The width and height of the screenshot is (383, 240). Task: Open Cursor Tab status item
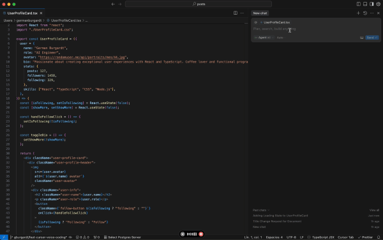[x=345, y=237]
